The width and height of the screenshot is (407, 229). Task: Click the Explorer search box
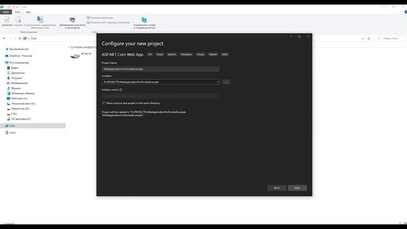390,38
